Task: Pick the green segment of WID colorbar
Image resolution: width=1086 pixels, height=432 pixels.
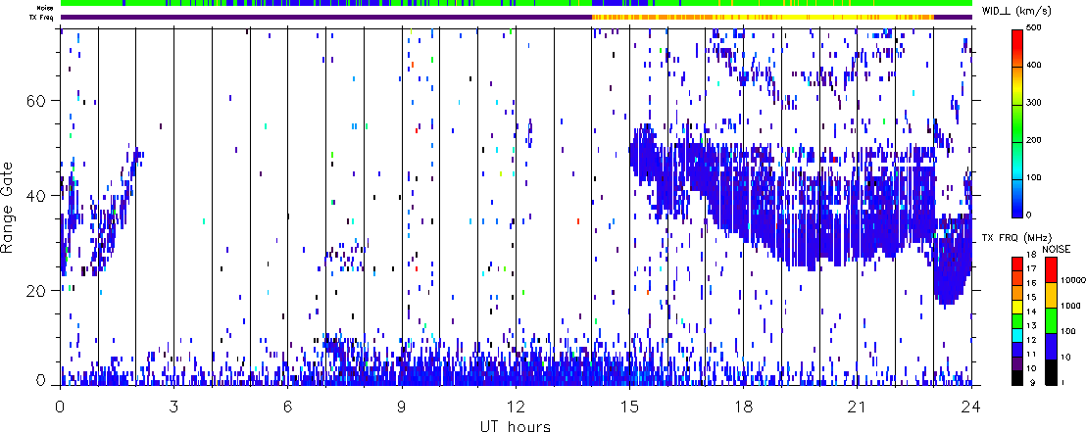Action: [x=1017, y=121]
